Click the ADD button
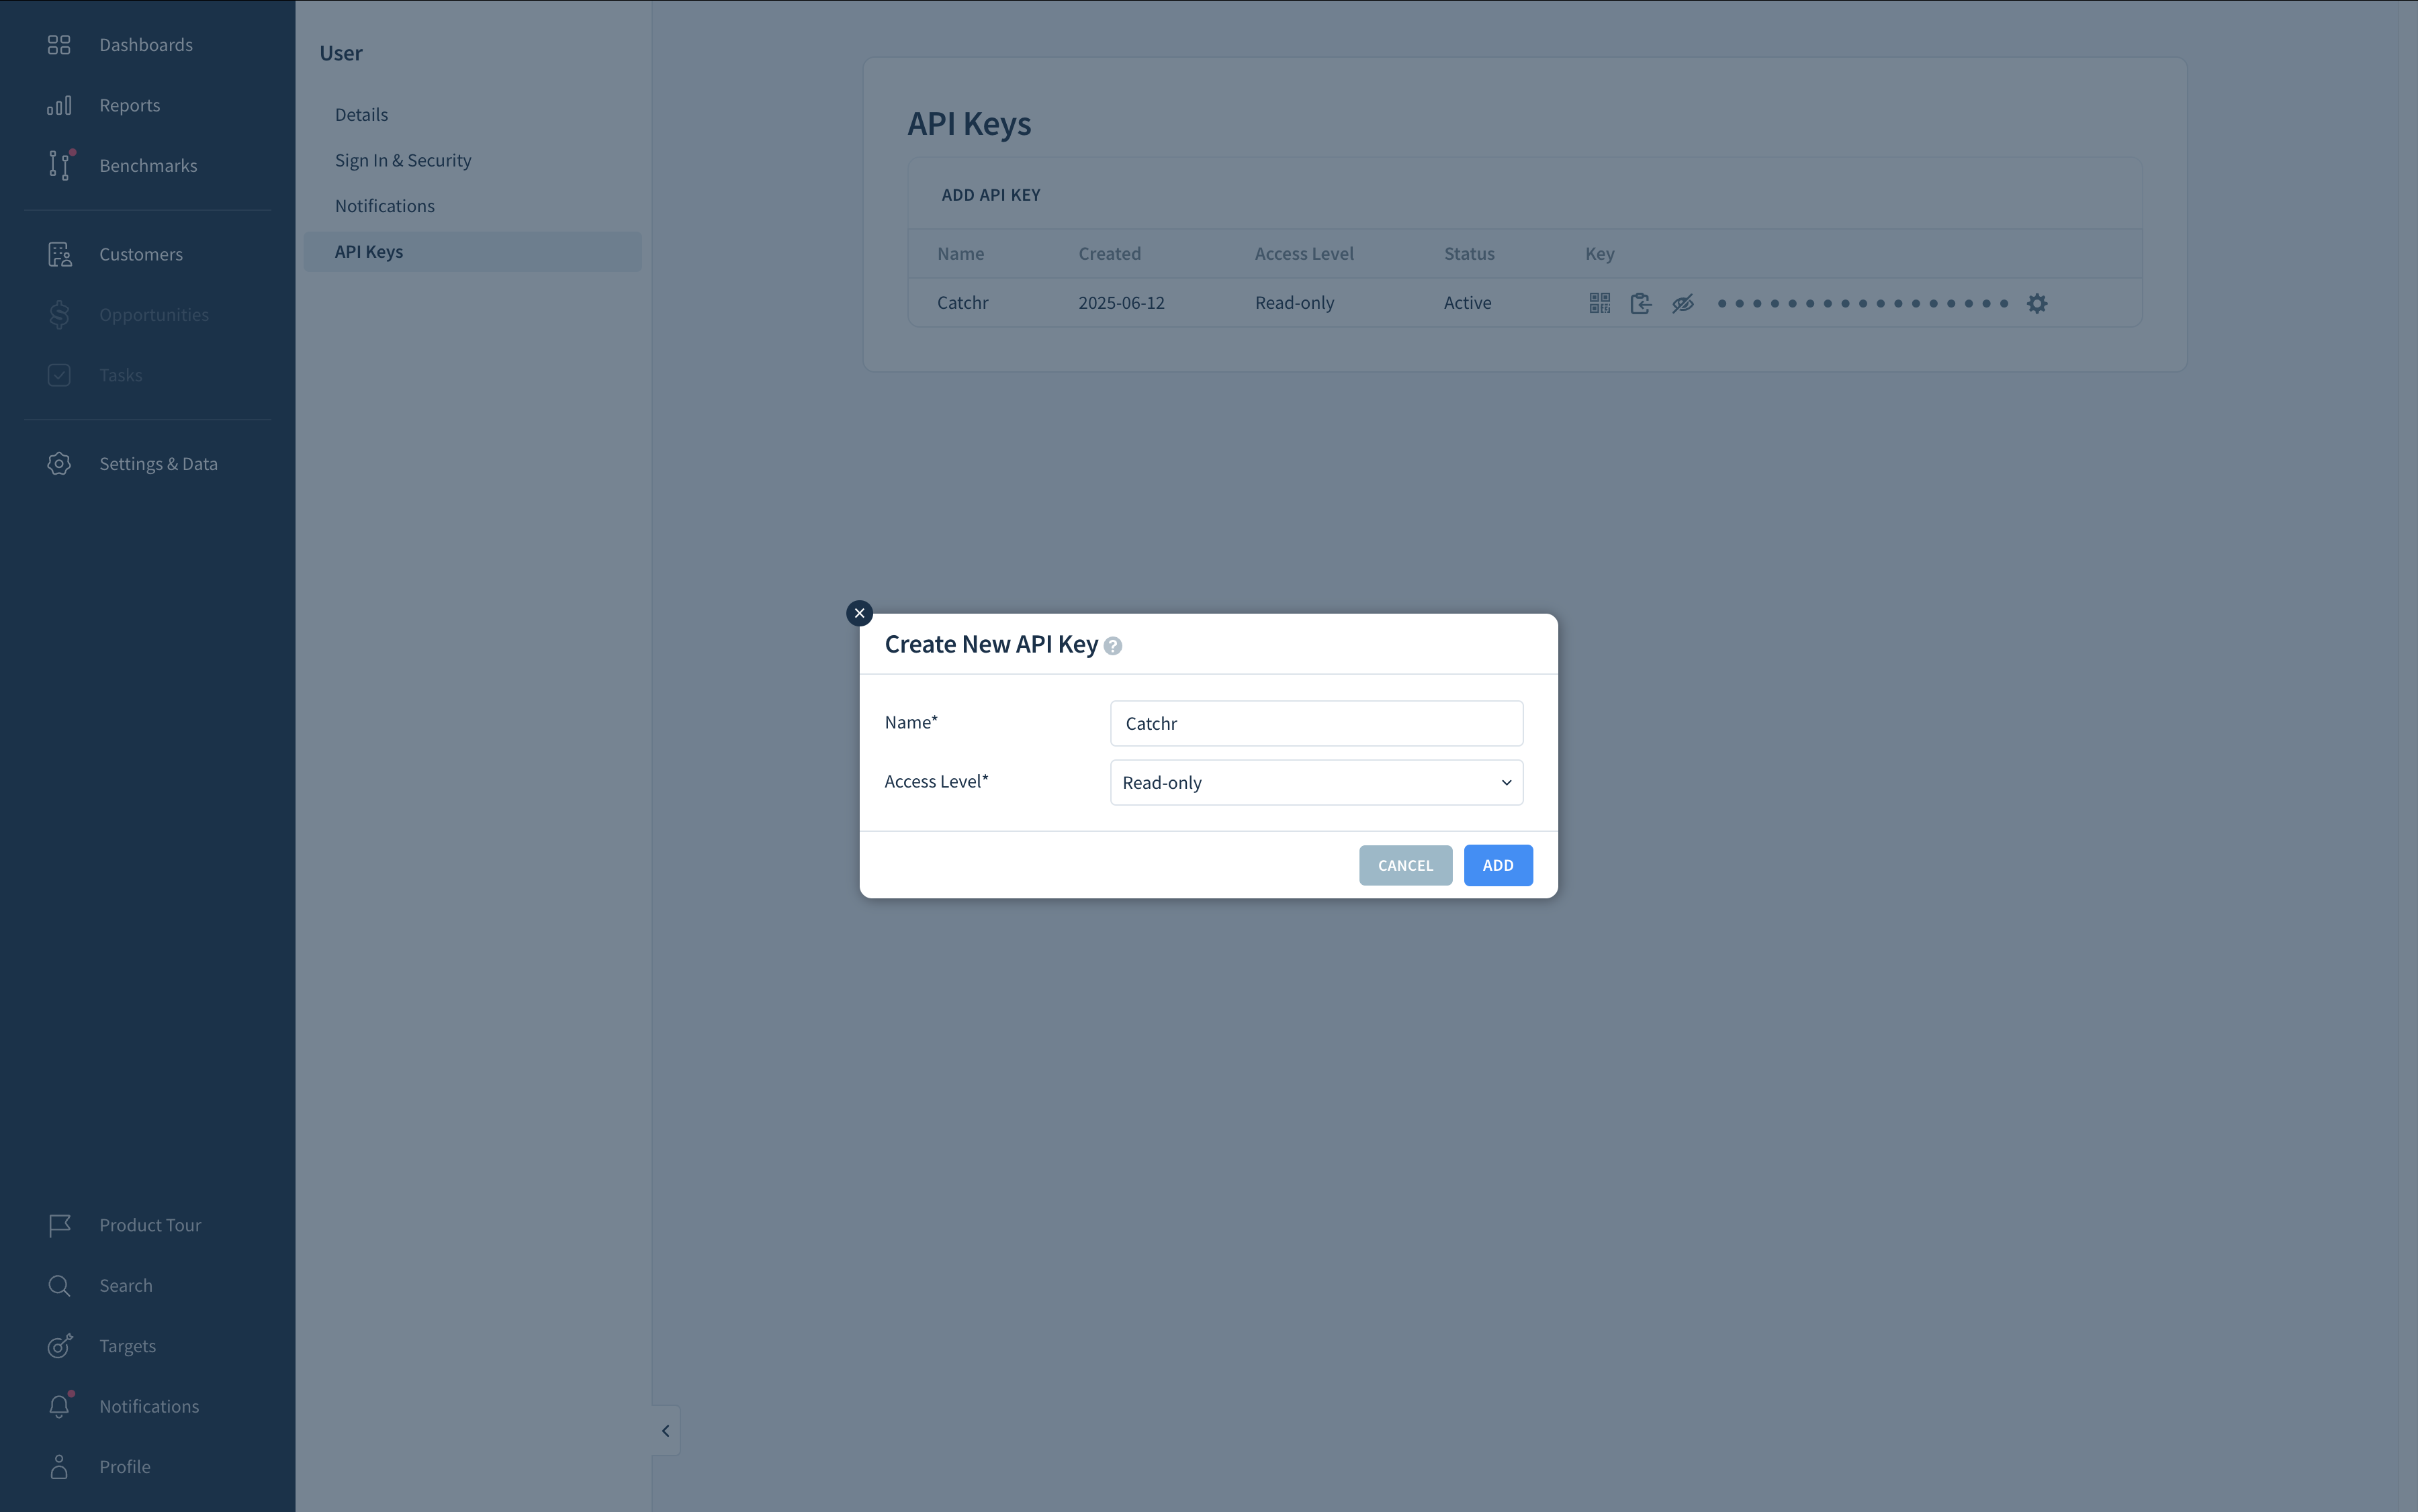Image resolution: width=2418 pixels, height=1512 pixels. [1498, 865]
